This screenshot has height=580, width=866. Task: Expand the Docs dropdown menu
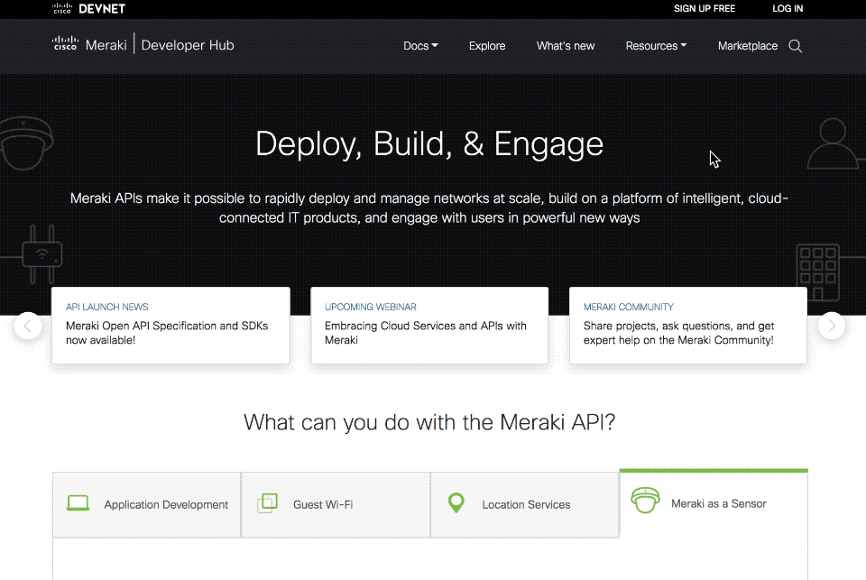[420, 46]
